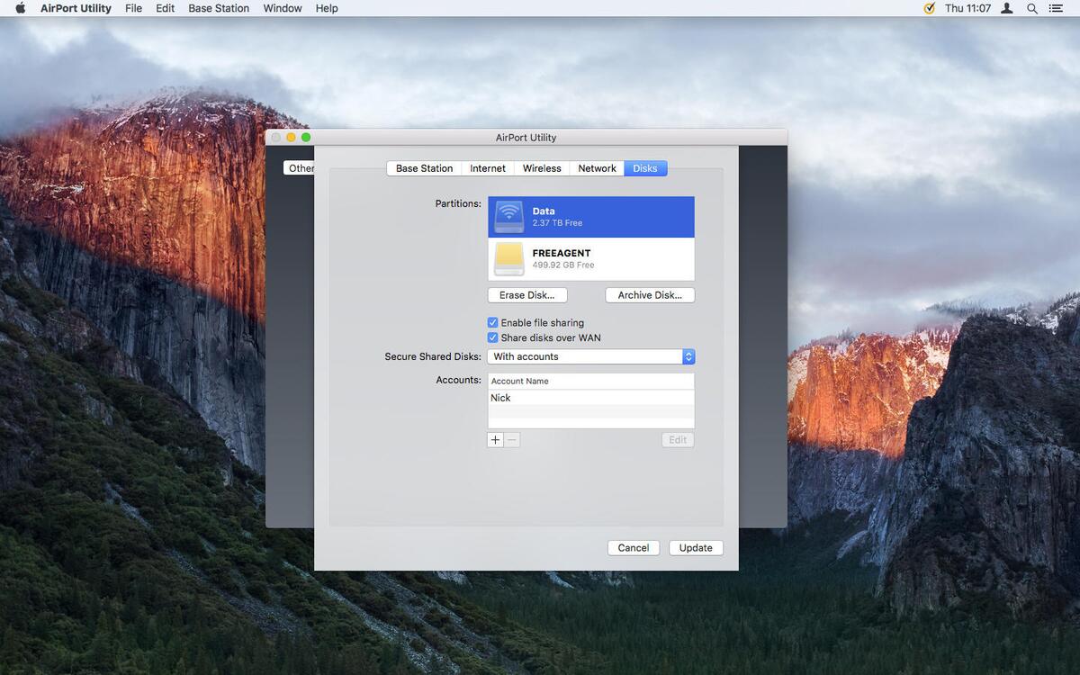Click the orange checkmark menu bar icon

tap(930, 8)
